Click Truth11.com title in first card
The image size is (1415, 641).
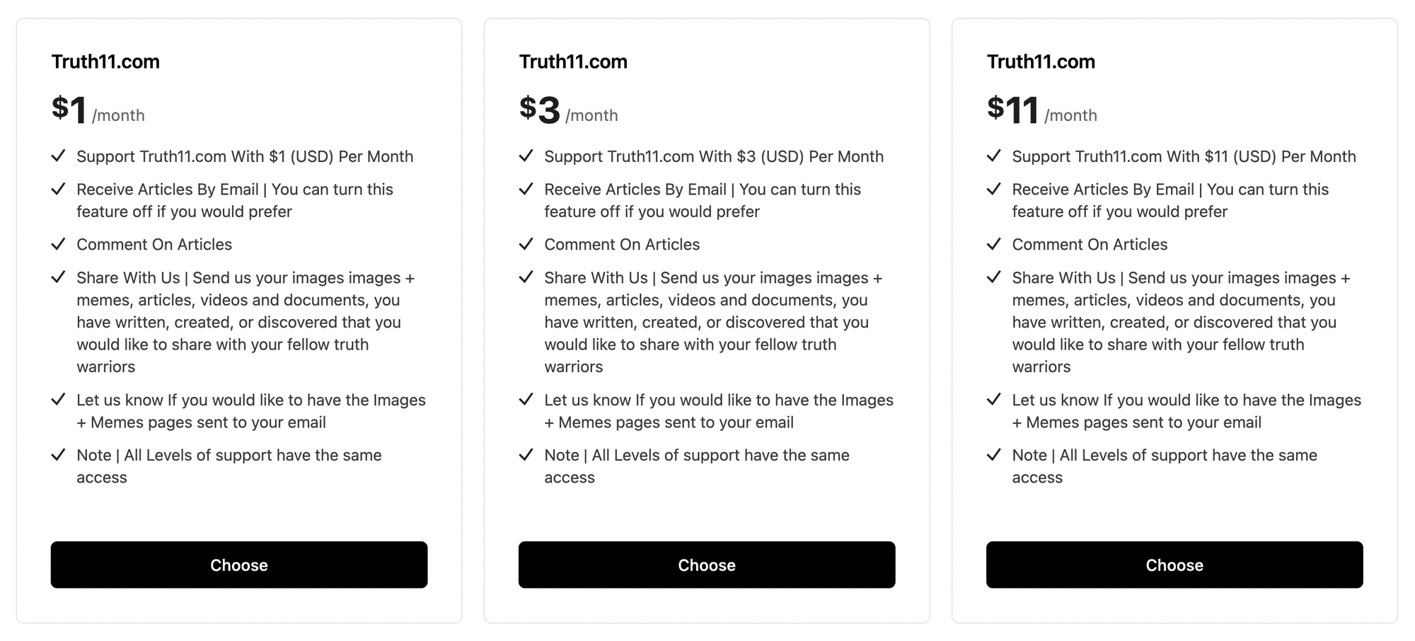[105, 62]
